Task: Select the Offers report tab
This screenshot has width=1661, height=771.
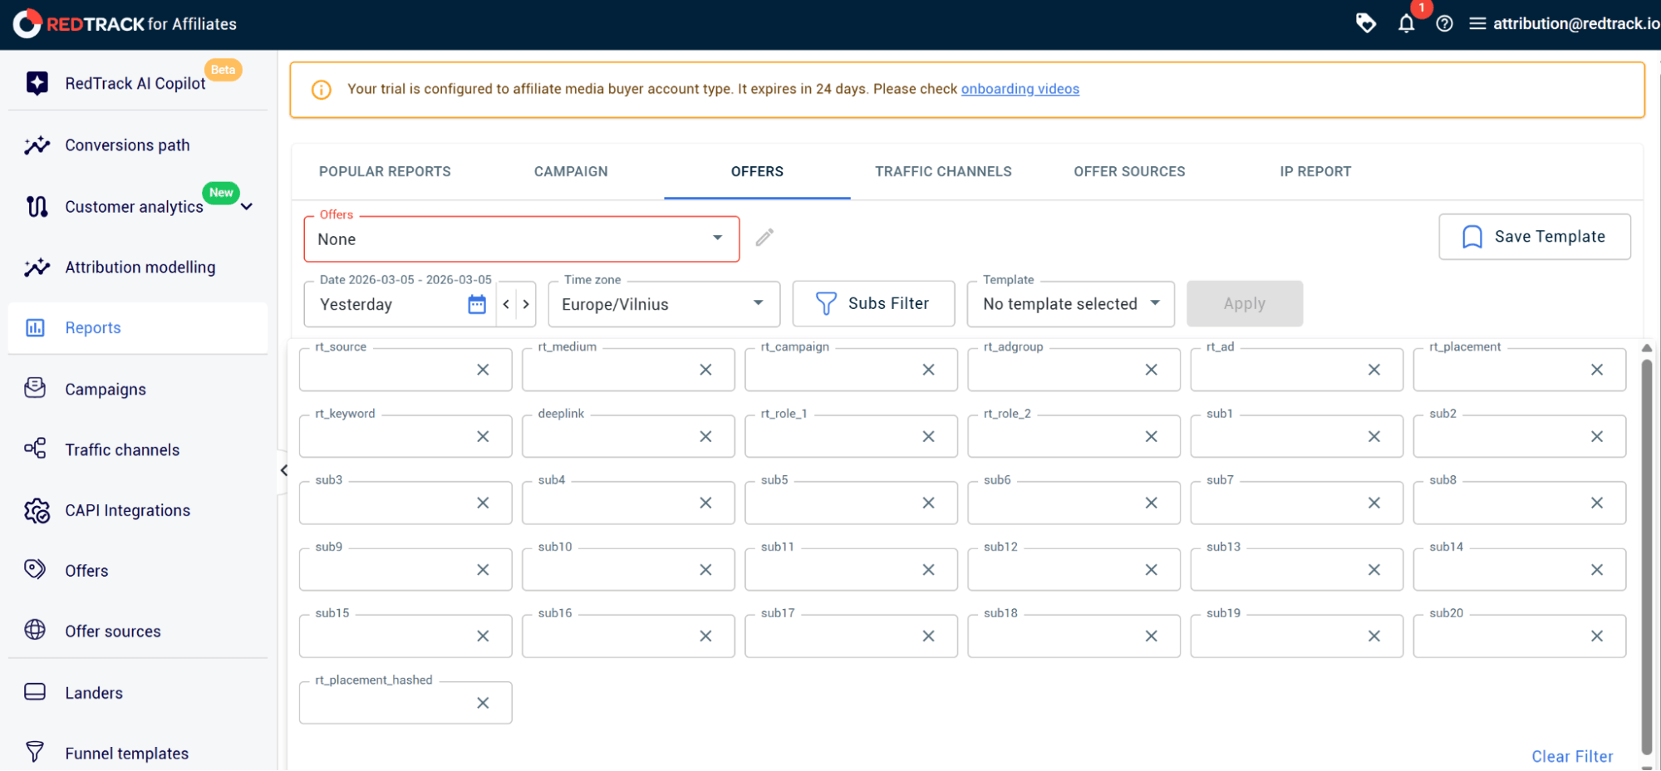Action: tap(757, 171)
